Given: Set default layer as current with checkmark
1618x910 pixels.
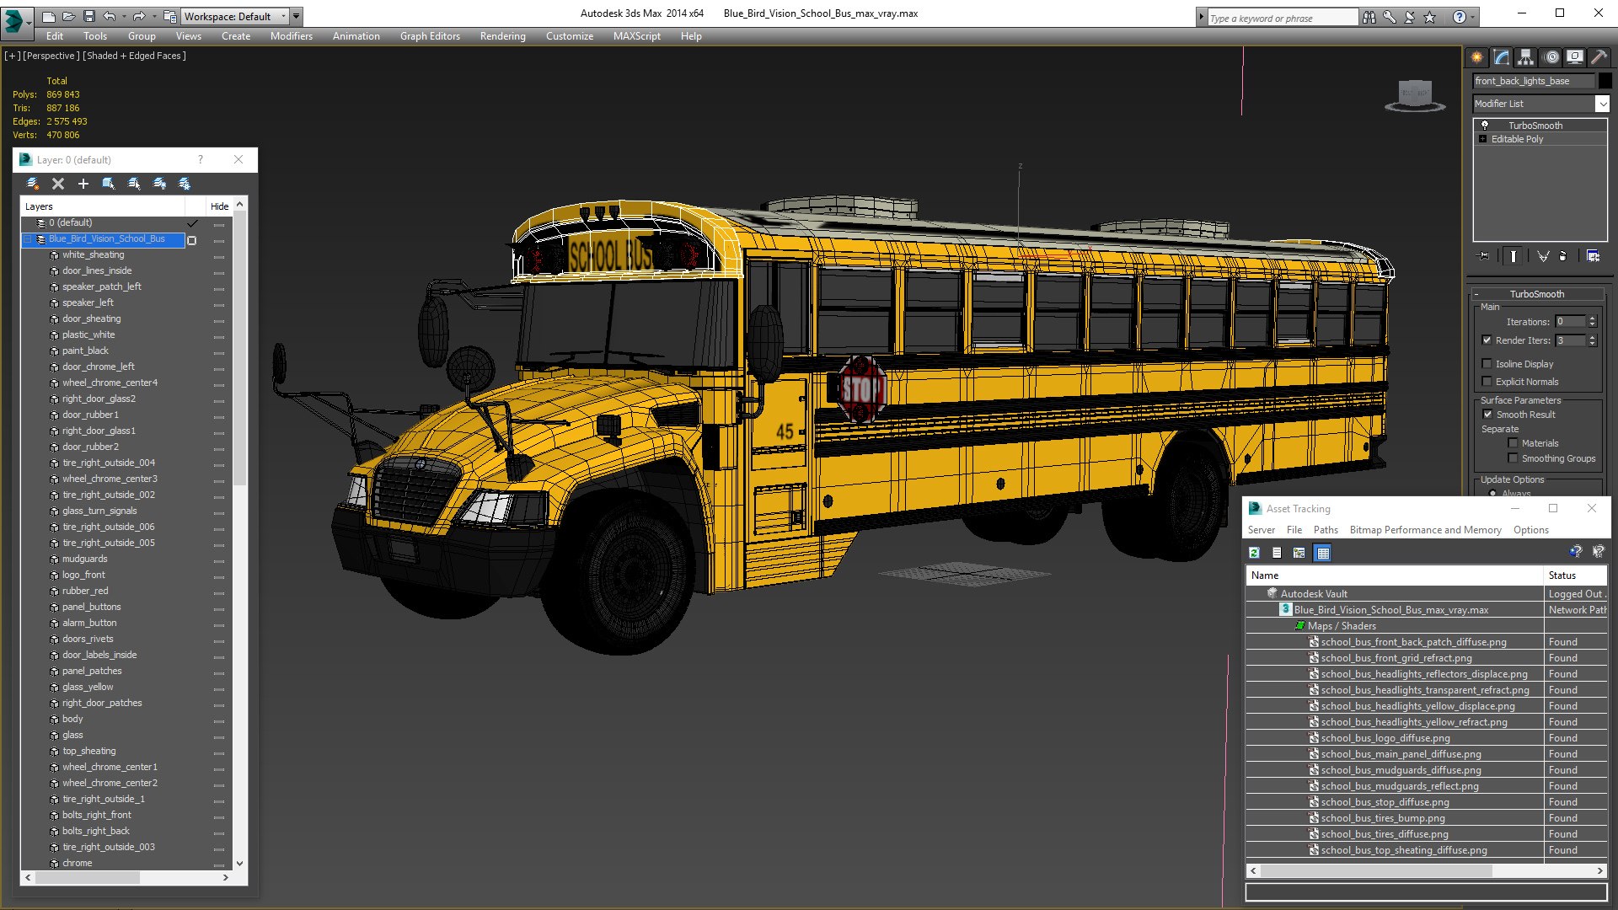Looking at the screenshot, I should click(x=192, y=223).
